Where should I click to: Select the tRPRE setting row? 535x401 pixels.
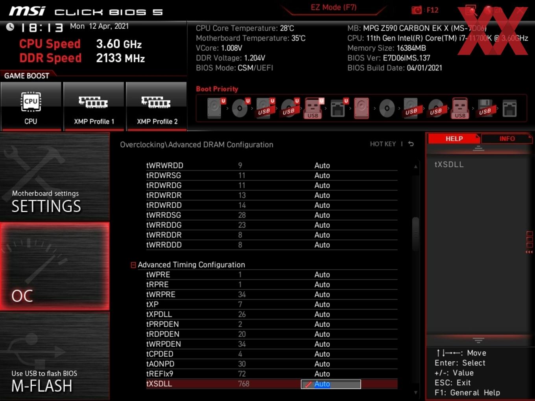271,285
